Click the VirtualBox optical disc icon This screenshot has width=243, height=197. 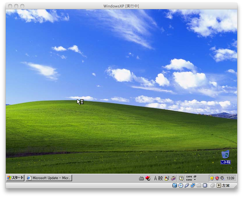[x=181, y=185]
